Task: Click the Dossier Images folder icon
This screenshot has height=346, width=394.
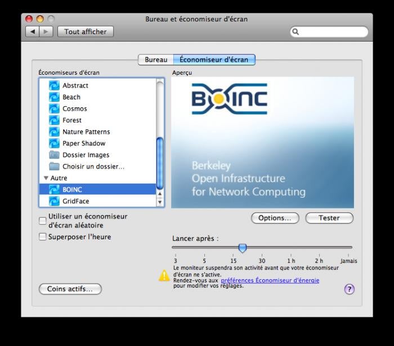Action: [54, 155]
